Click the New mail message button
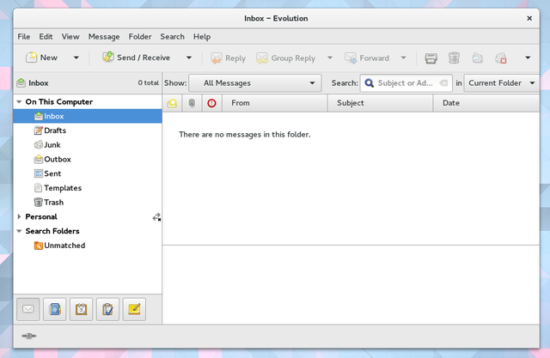Screen dimensions: 550x358 point(41,58)
